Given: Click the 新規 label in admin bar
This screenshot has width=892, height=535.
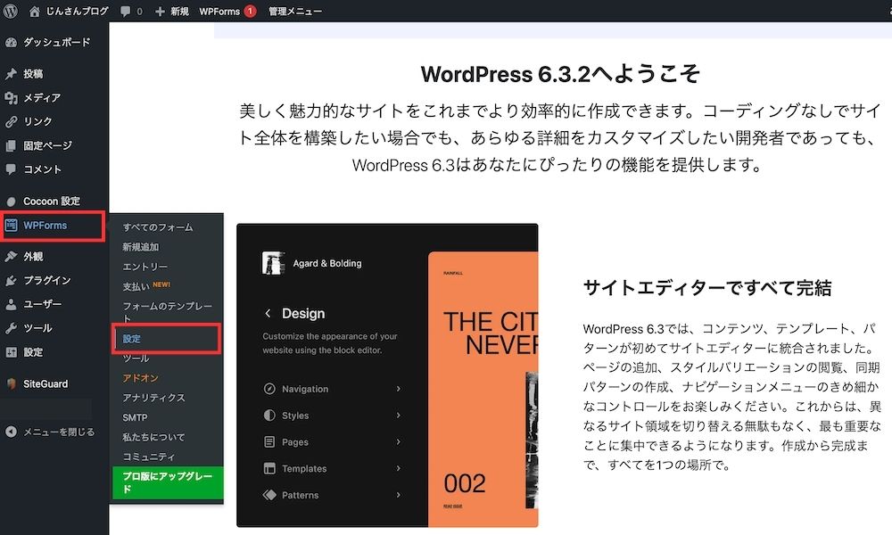Looking at the screenshot, I should pyautogui.click(x=180, y=12).
